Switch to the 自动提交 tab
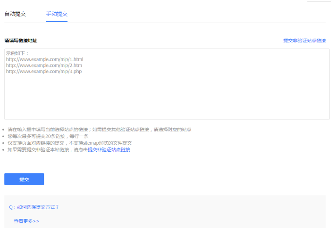The image size is (336, 228). click(x=15, y=14)
